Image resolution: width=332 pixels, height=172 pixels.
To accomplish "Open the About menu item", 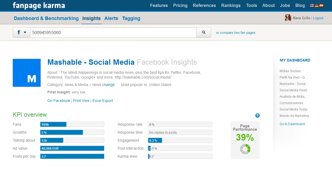I will click(269, 5).
